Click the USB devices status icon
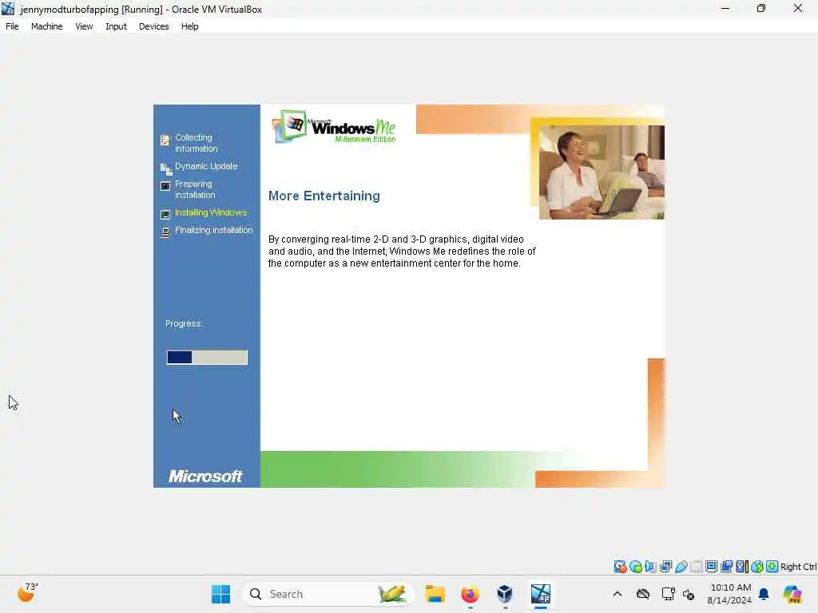Viewport: 818px width, 613px height. pos(681,567)
